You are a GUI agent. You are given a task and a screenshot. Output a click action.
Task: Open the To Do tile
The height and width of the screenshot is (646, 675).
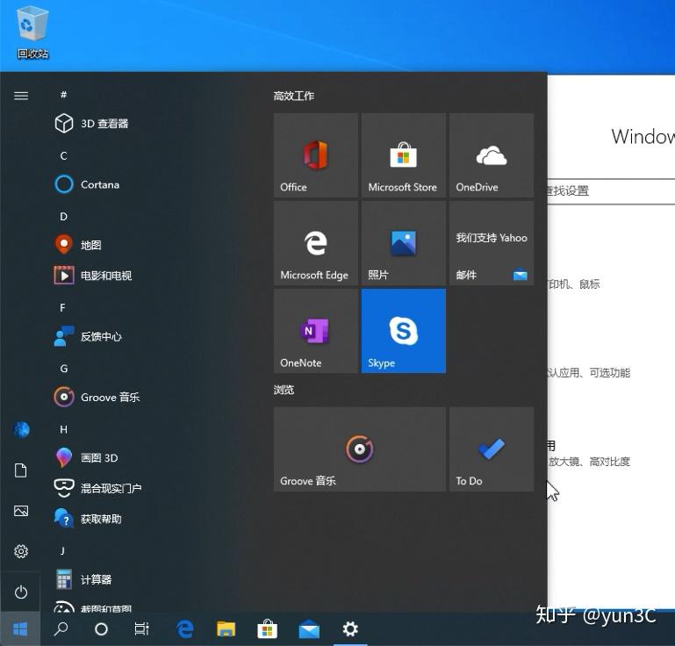click(492, 449)
